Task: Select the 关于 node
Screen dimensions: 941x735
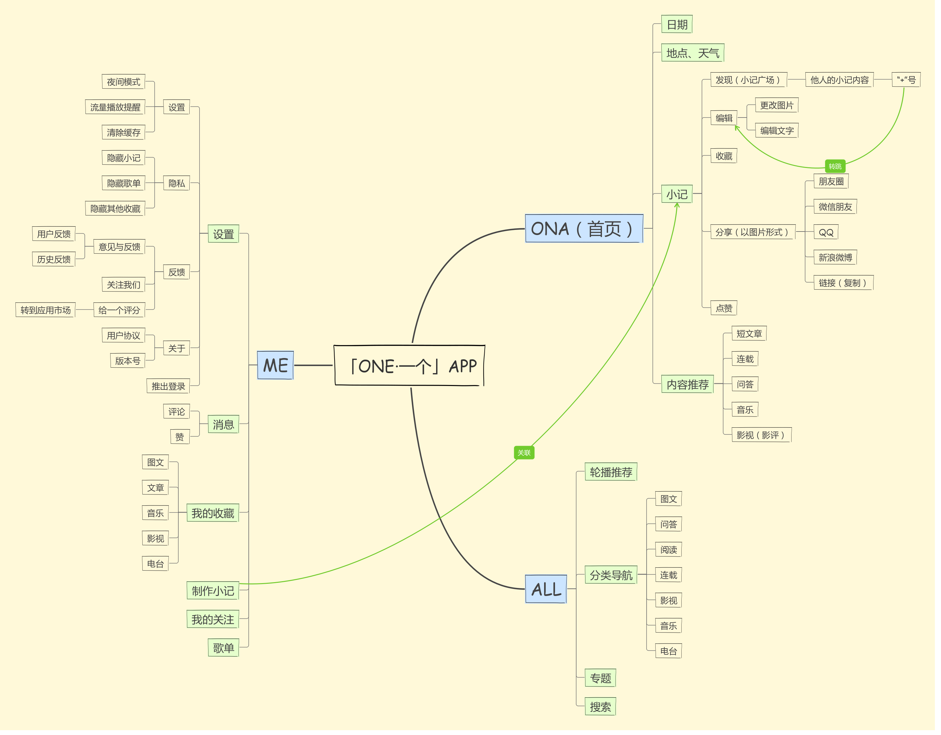Action: point(177,350)
